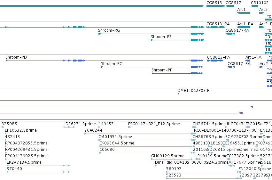Select the CG8613 gene feature
Viewport: 272px width, 180px height.
point(216,6)
